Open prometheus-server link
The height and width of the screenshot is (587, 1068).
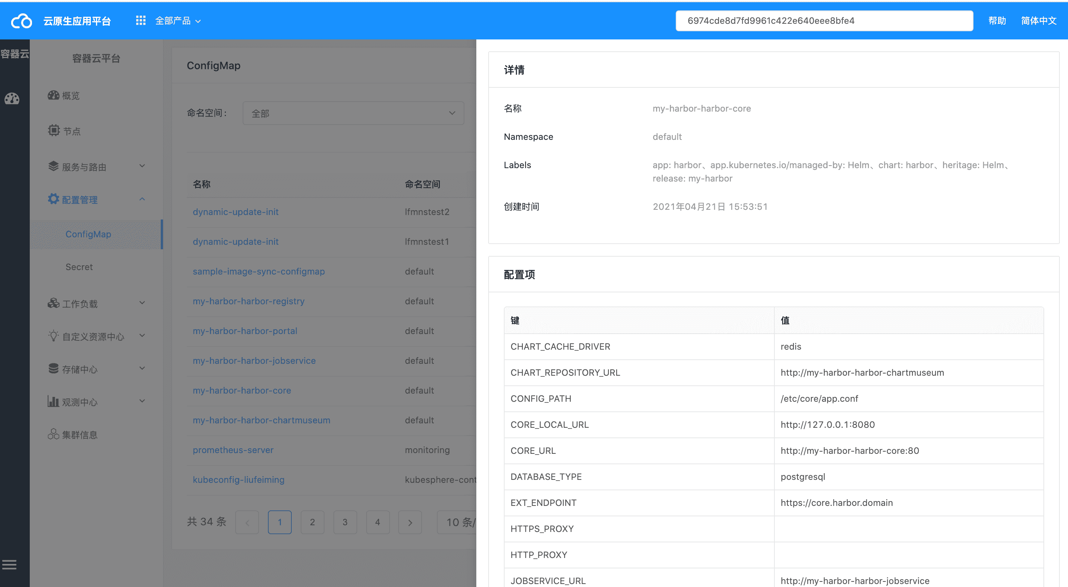click(x=233, y=450)
